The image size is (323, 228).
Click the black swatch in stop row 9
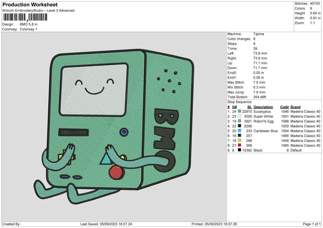[x=240, y=150]
